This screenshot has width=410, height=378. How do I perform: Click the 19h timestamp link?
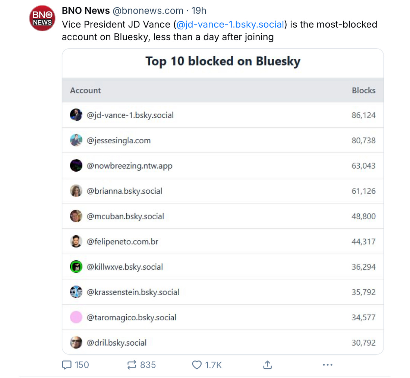point(199,11)
